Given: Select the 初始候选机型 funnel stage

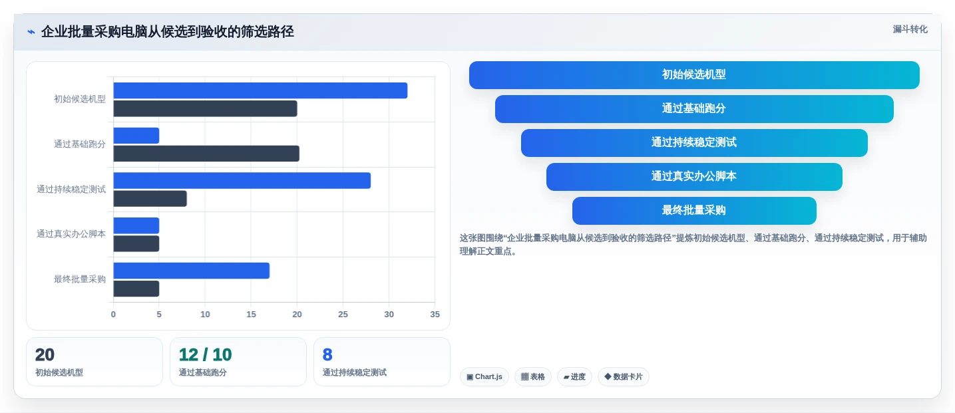Looking at the screenshot, I should (694, 75).
